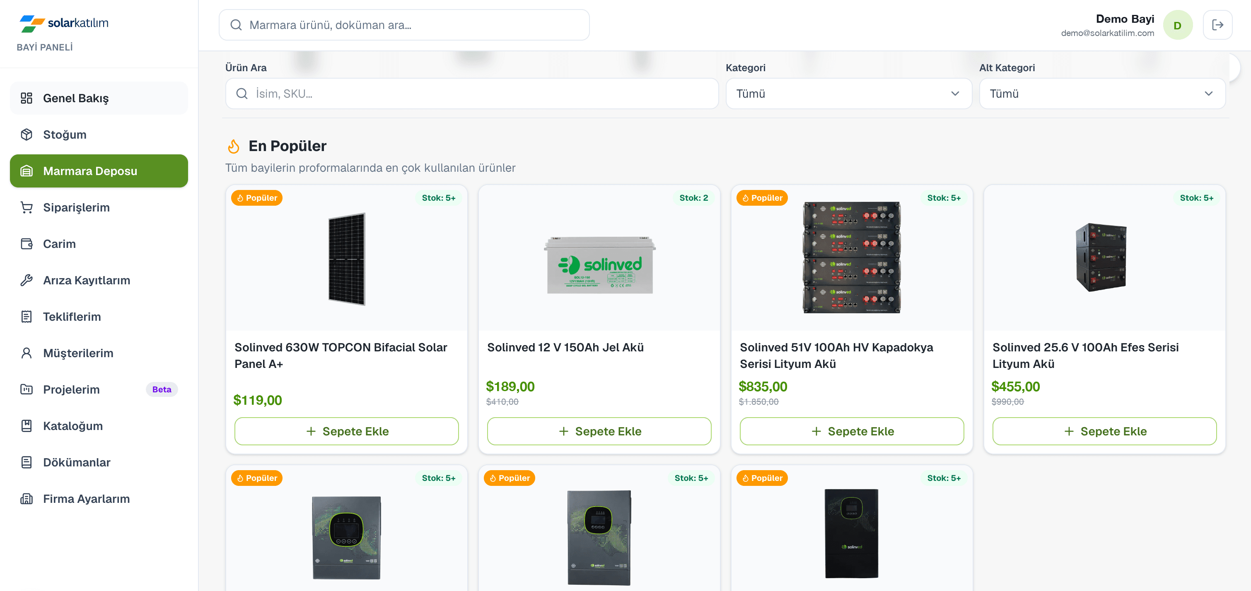The width and height of the screenshot is (1251, 591).
Task: Open the 51V Kapadokya battery stack image
Action: [x=851, y=257]
